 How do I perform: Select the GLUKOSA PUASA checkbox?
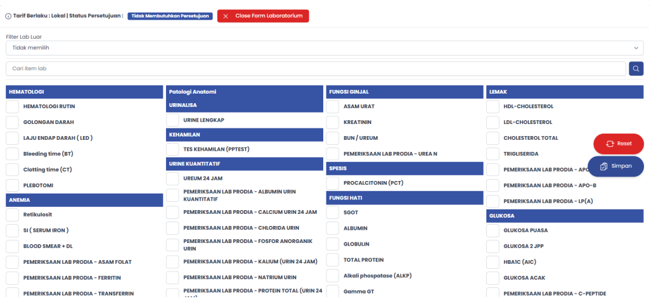pos(492,231)
